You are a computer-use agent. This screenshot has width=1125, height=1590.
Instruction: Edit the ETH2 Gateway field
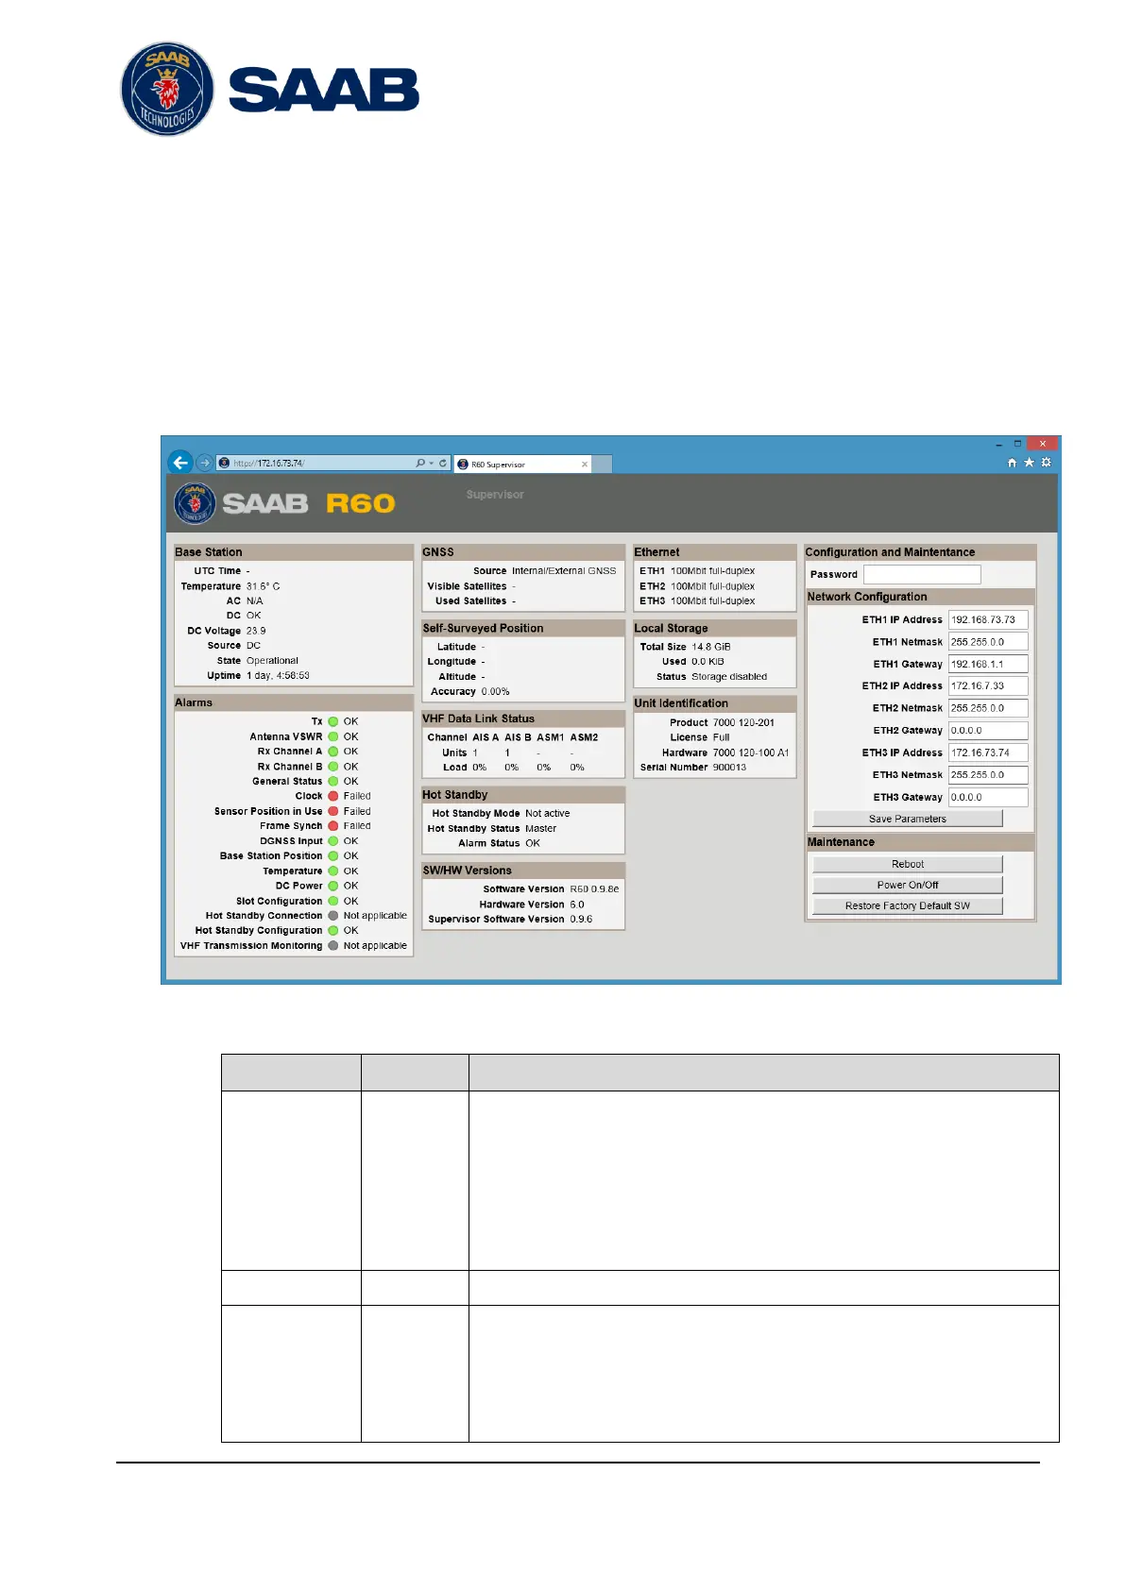(x=988, y=731)
